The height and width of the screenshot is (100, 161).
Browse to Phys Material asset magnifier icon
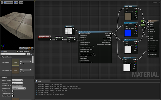click(23, 64)
